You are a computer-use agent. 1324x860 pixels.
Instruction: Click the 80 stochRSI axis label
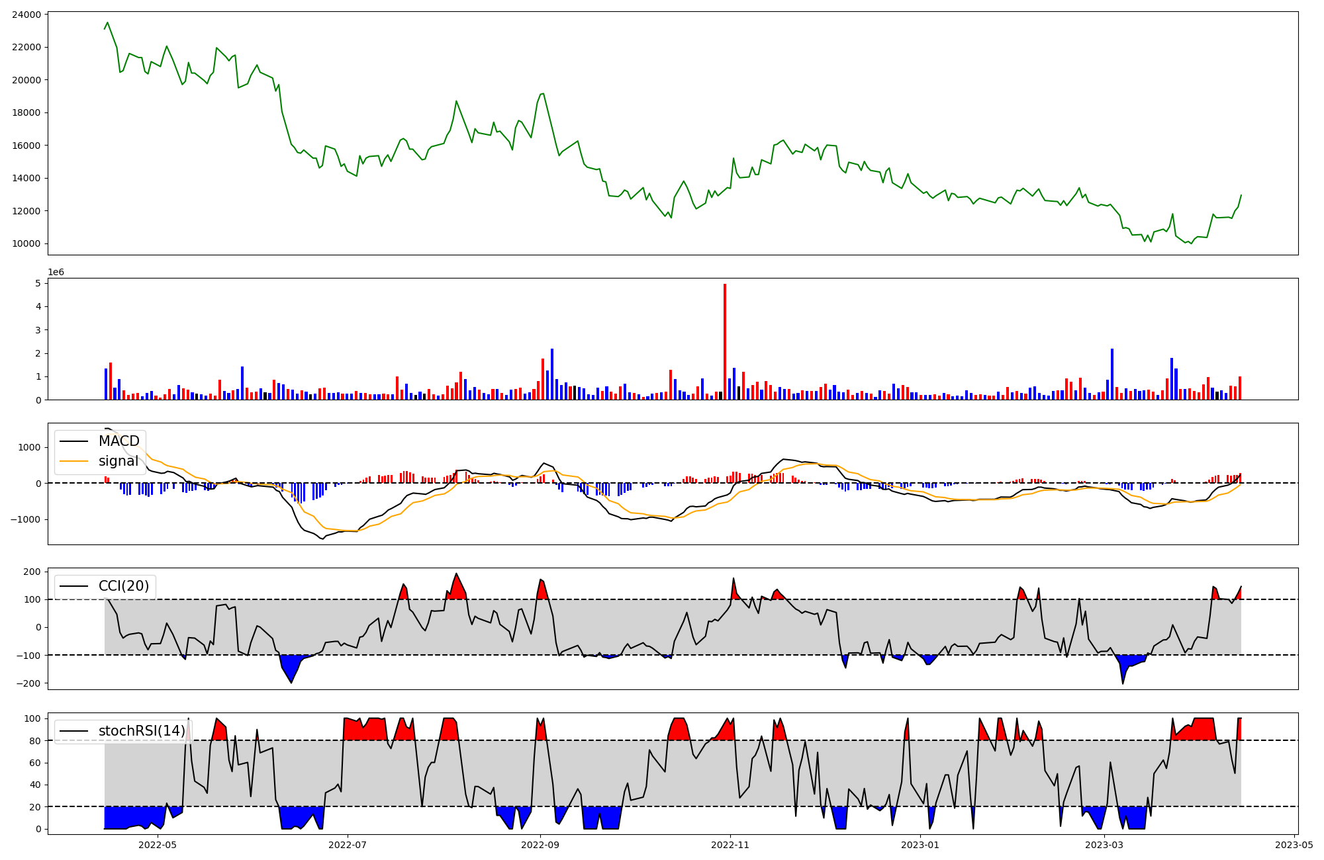36,741
